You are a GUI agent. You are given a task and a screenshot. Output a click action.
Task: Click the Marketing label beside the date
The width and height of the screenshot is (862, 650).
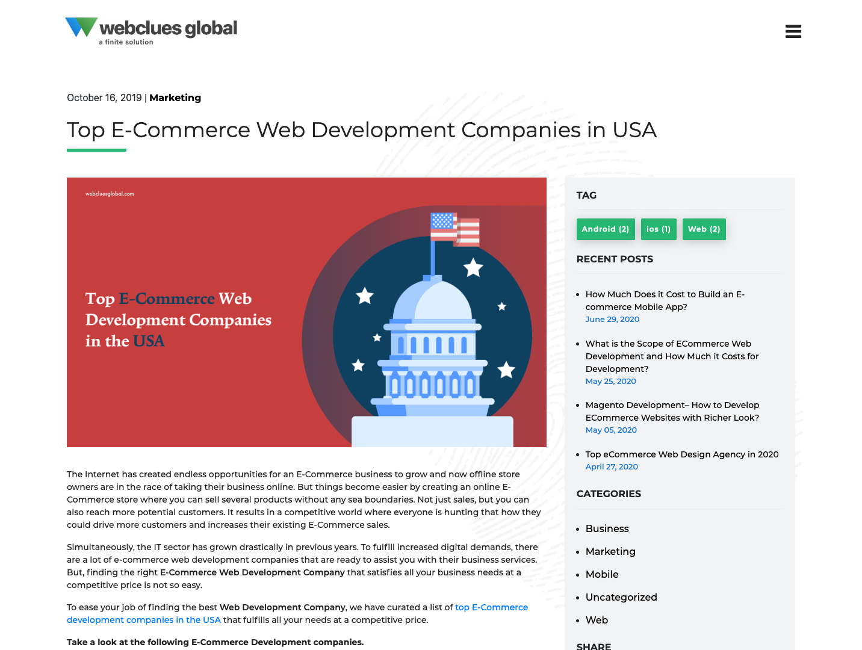(175, 97)
